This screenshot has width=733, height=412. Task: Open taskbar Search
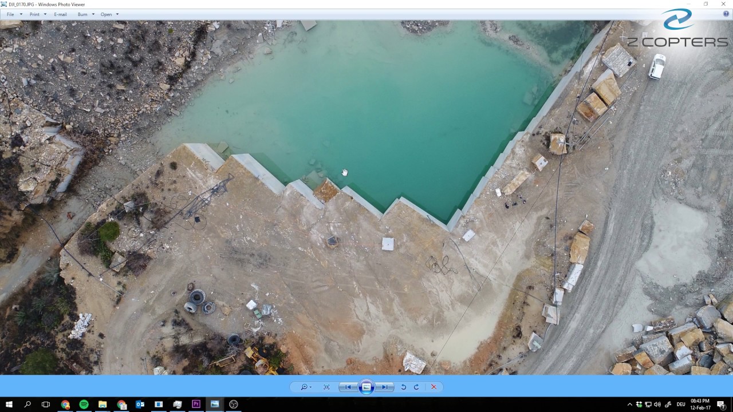(x=27, y=404)
